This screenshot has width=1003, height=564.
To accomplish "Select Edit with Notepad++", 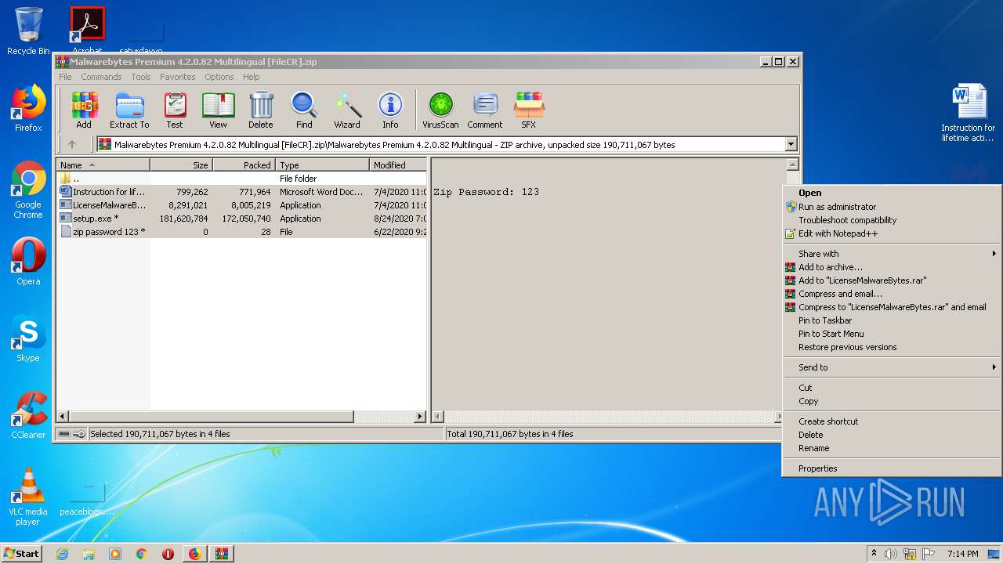I will [x=892, y=233].
